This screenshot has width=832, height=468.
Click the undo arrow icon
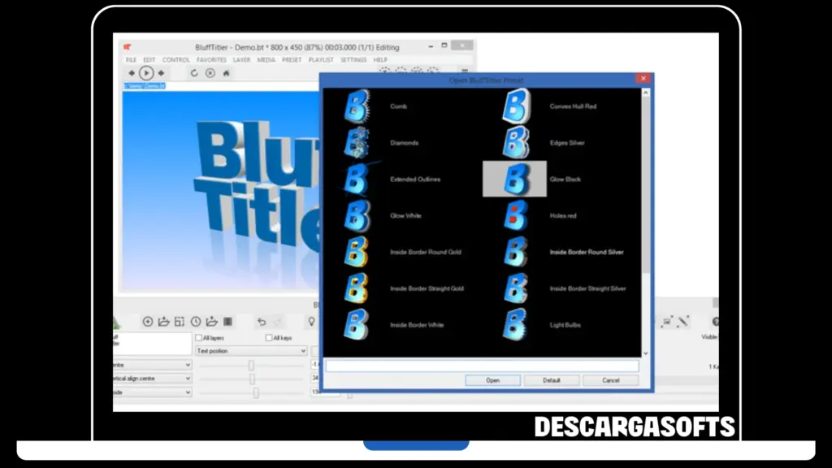pos(262,322)
